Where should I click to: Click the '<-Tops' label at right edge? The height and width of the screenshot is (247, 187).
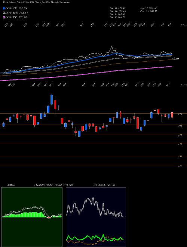coord(184,25)
